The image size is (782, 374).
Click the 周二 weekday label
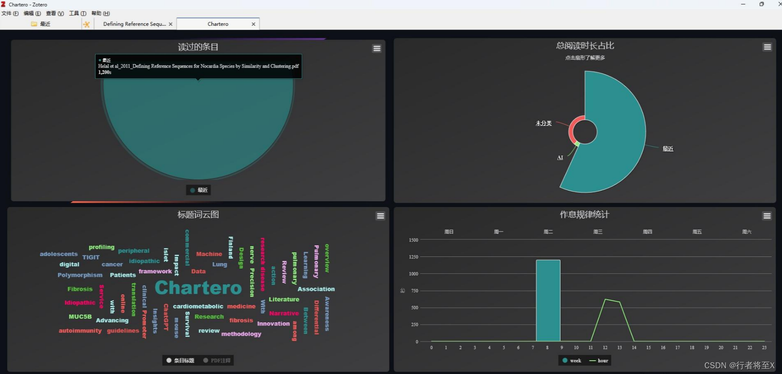548,232
